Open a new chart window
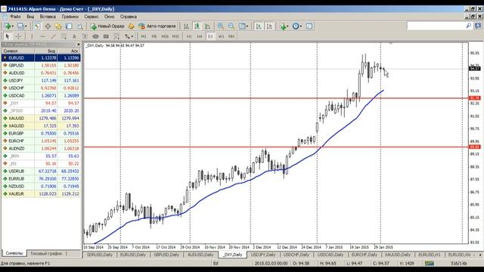The height and width of the screenshot is (272, 484). click(x=7, y=26)
